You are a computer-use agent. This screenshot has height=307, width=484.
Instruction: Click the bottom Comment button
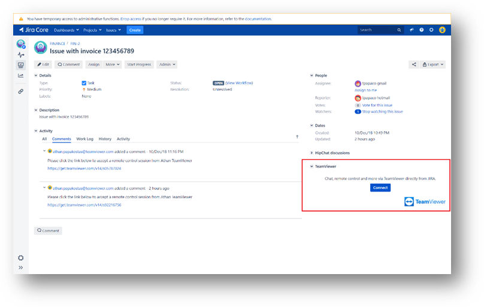(48, 230)
